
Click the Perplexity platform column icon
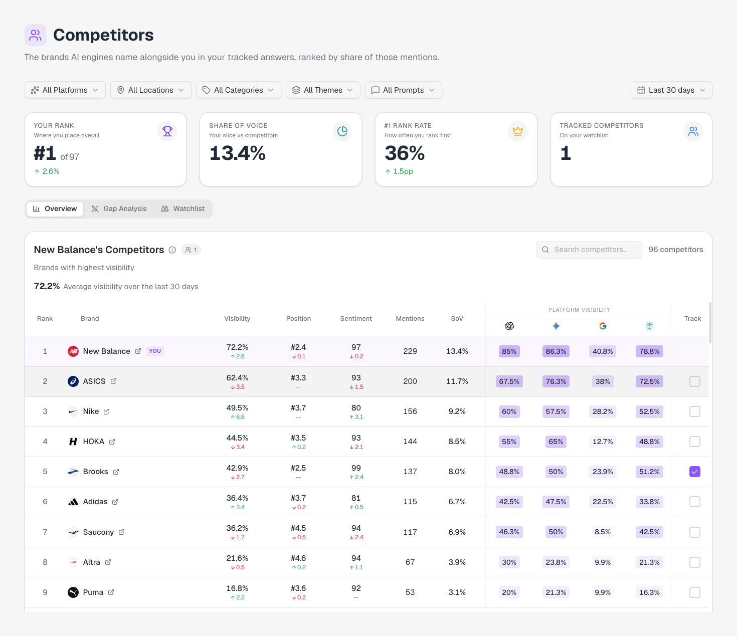click(649, 326)
